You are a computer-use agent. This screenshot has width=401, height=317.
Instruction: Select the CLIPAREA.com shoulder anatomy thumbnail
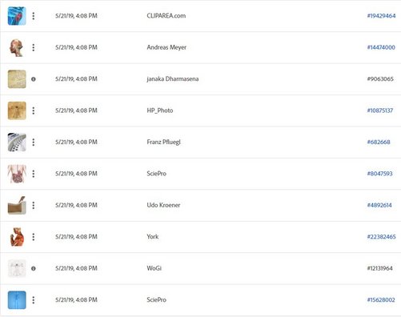coord(17,16)
